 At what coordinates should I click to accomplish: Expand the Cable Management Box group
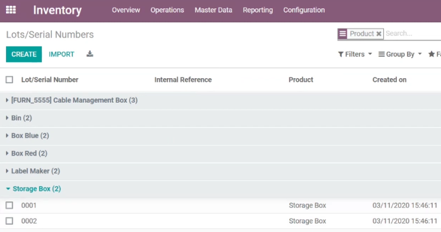point(74,100)
